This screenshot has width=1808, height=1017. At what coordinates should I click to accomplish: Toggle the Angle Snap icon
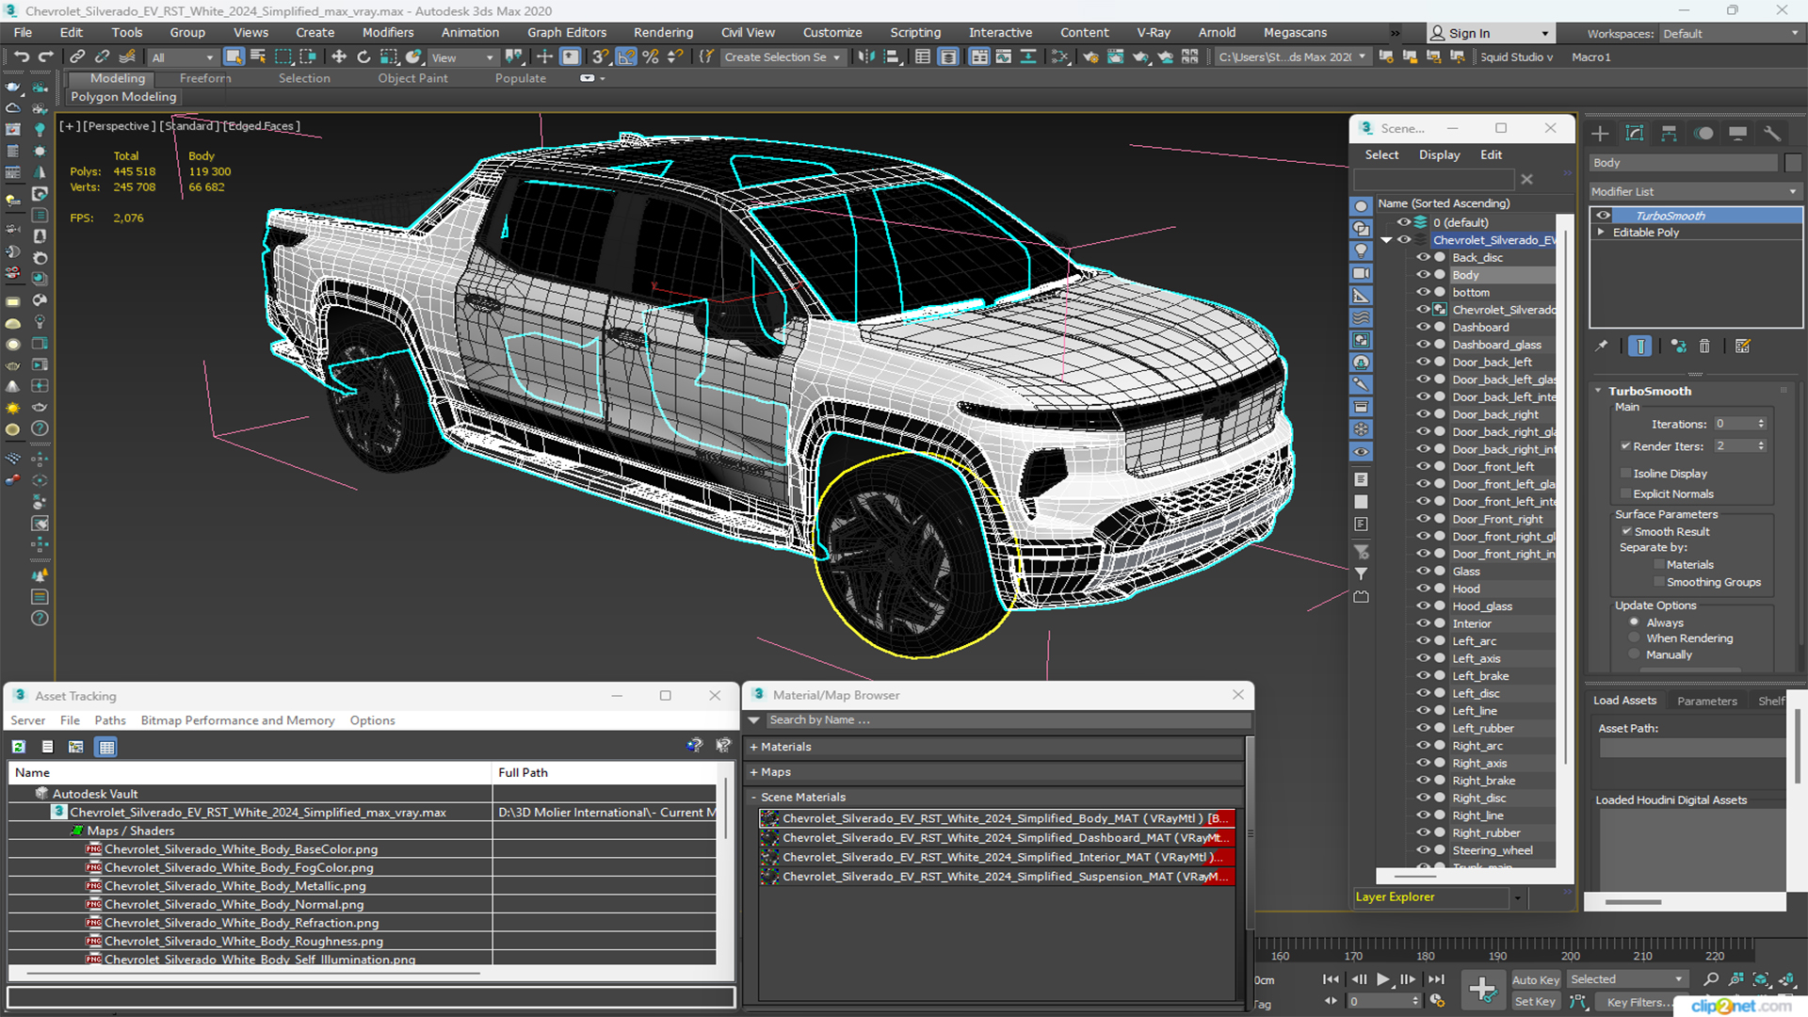pos(625,56)
